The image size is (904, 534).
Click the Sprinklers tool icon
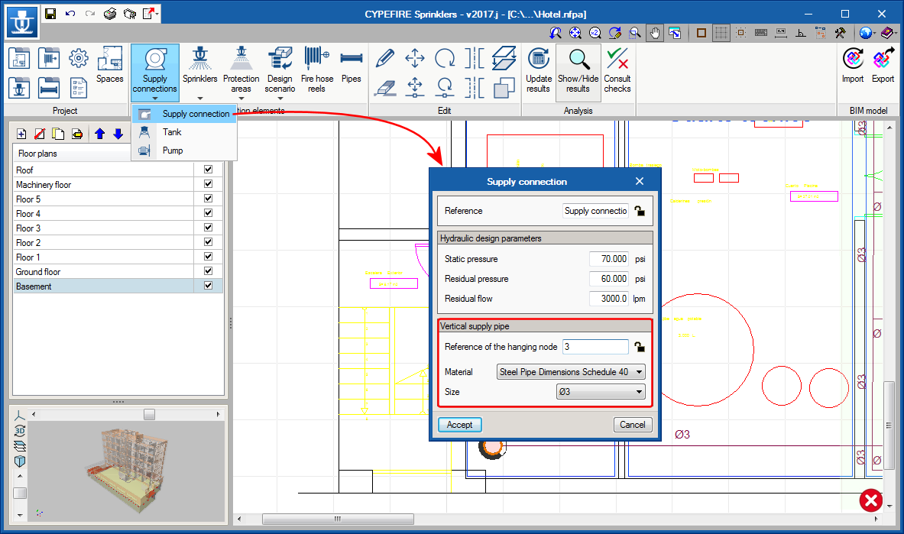199,60
